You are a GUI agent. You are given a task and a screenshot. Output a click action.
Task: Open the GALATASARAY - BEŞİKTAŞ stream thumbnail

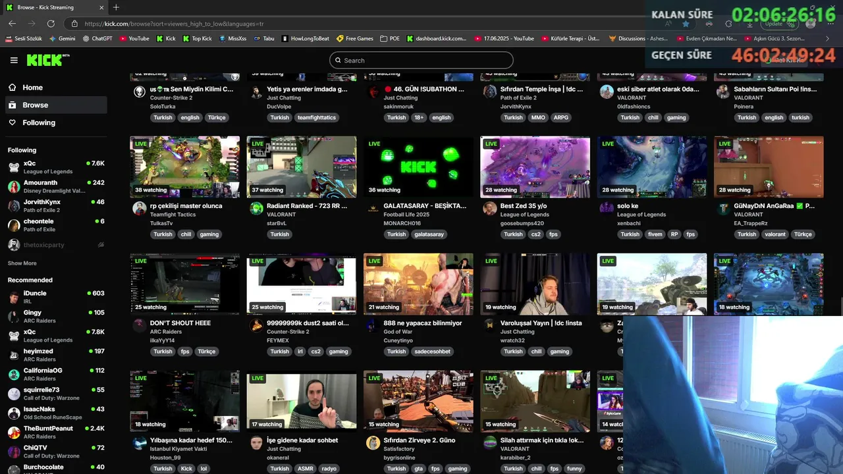[x=418, y=167]
